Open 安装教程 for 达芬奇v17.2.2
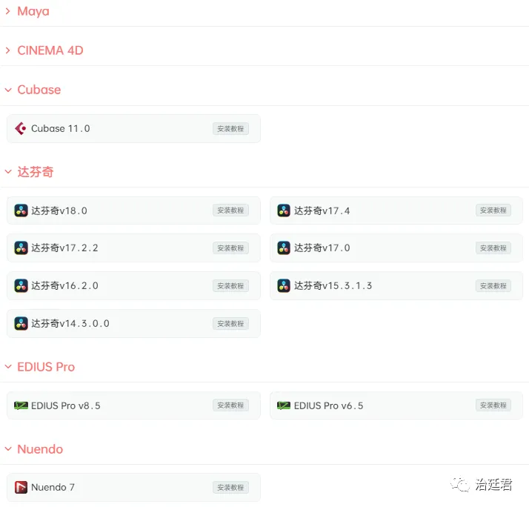 click(230, 248)
